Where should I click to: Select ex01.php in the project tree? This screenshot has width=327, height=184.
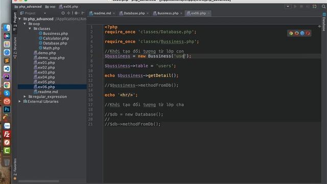click(44, 62)
